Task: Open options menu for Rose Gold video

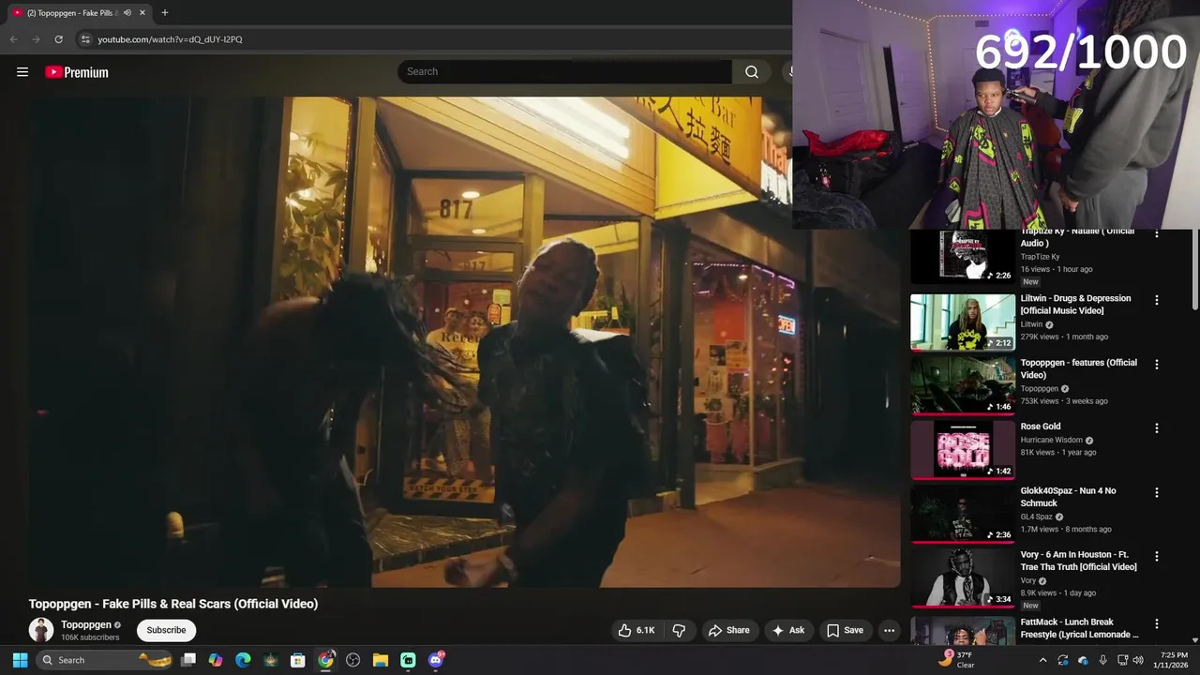Action: click(x=1156, y=428)
